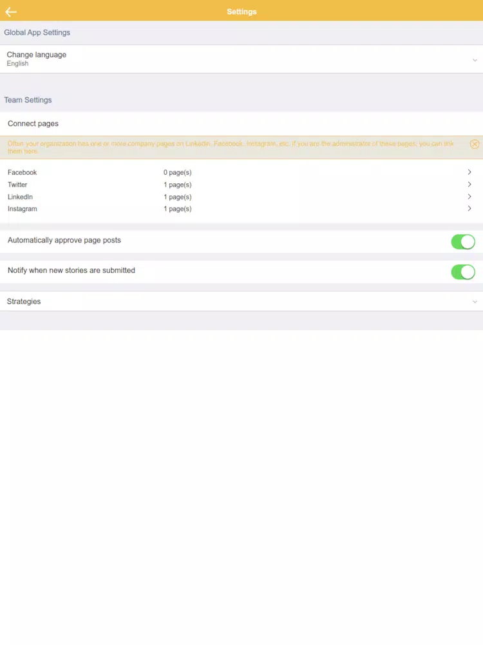The height and width of the screenshot is (645, 483).
Task: Click the Settings title
Action: [x=241, y=12]
